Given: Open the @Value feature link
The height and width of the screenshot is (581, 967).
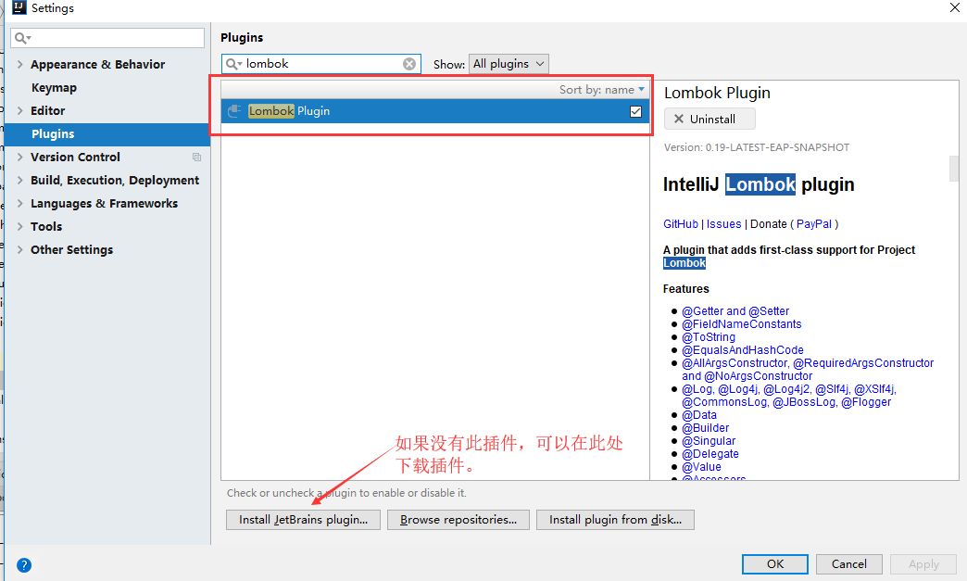Looking at the screenshot, I should pyautogui.click(x=702, y=467).
